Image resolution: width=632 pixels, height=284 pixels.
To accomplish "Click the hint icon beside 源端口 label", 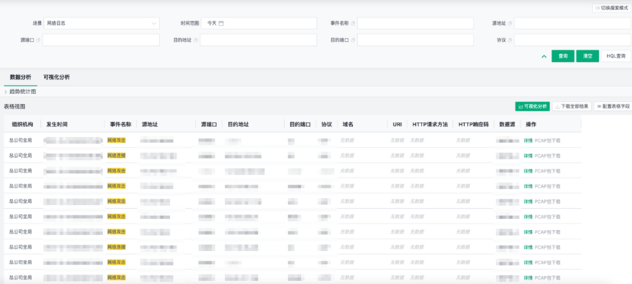I will click(39, 40).
